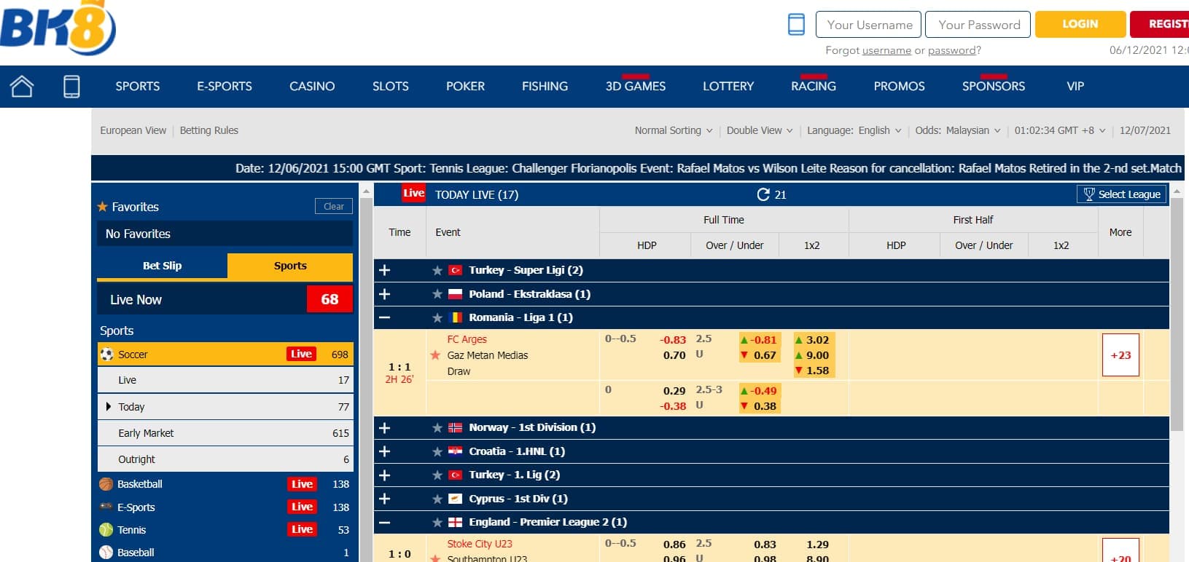Click the Your Password input field
This screenshot has height=562, width=1189.
click(978, 24)
